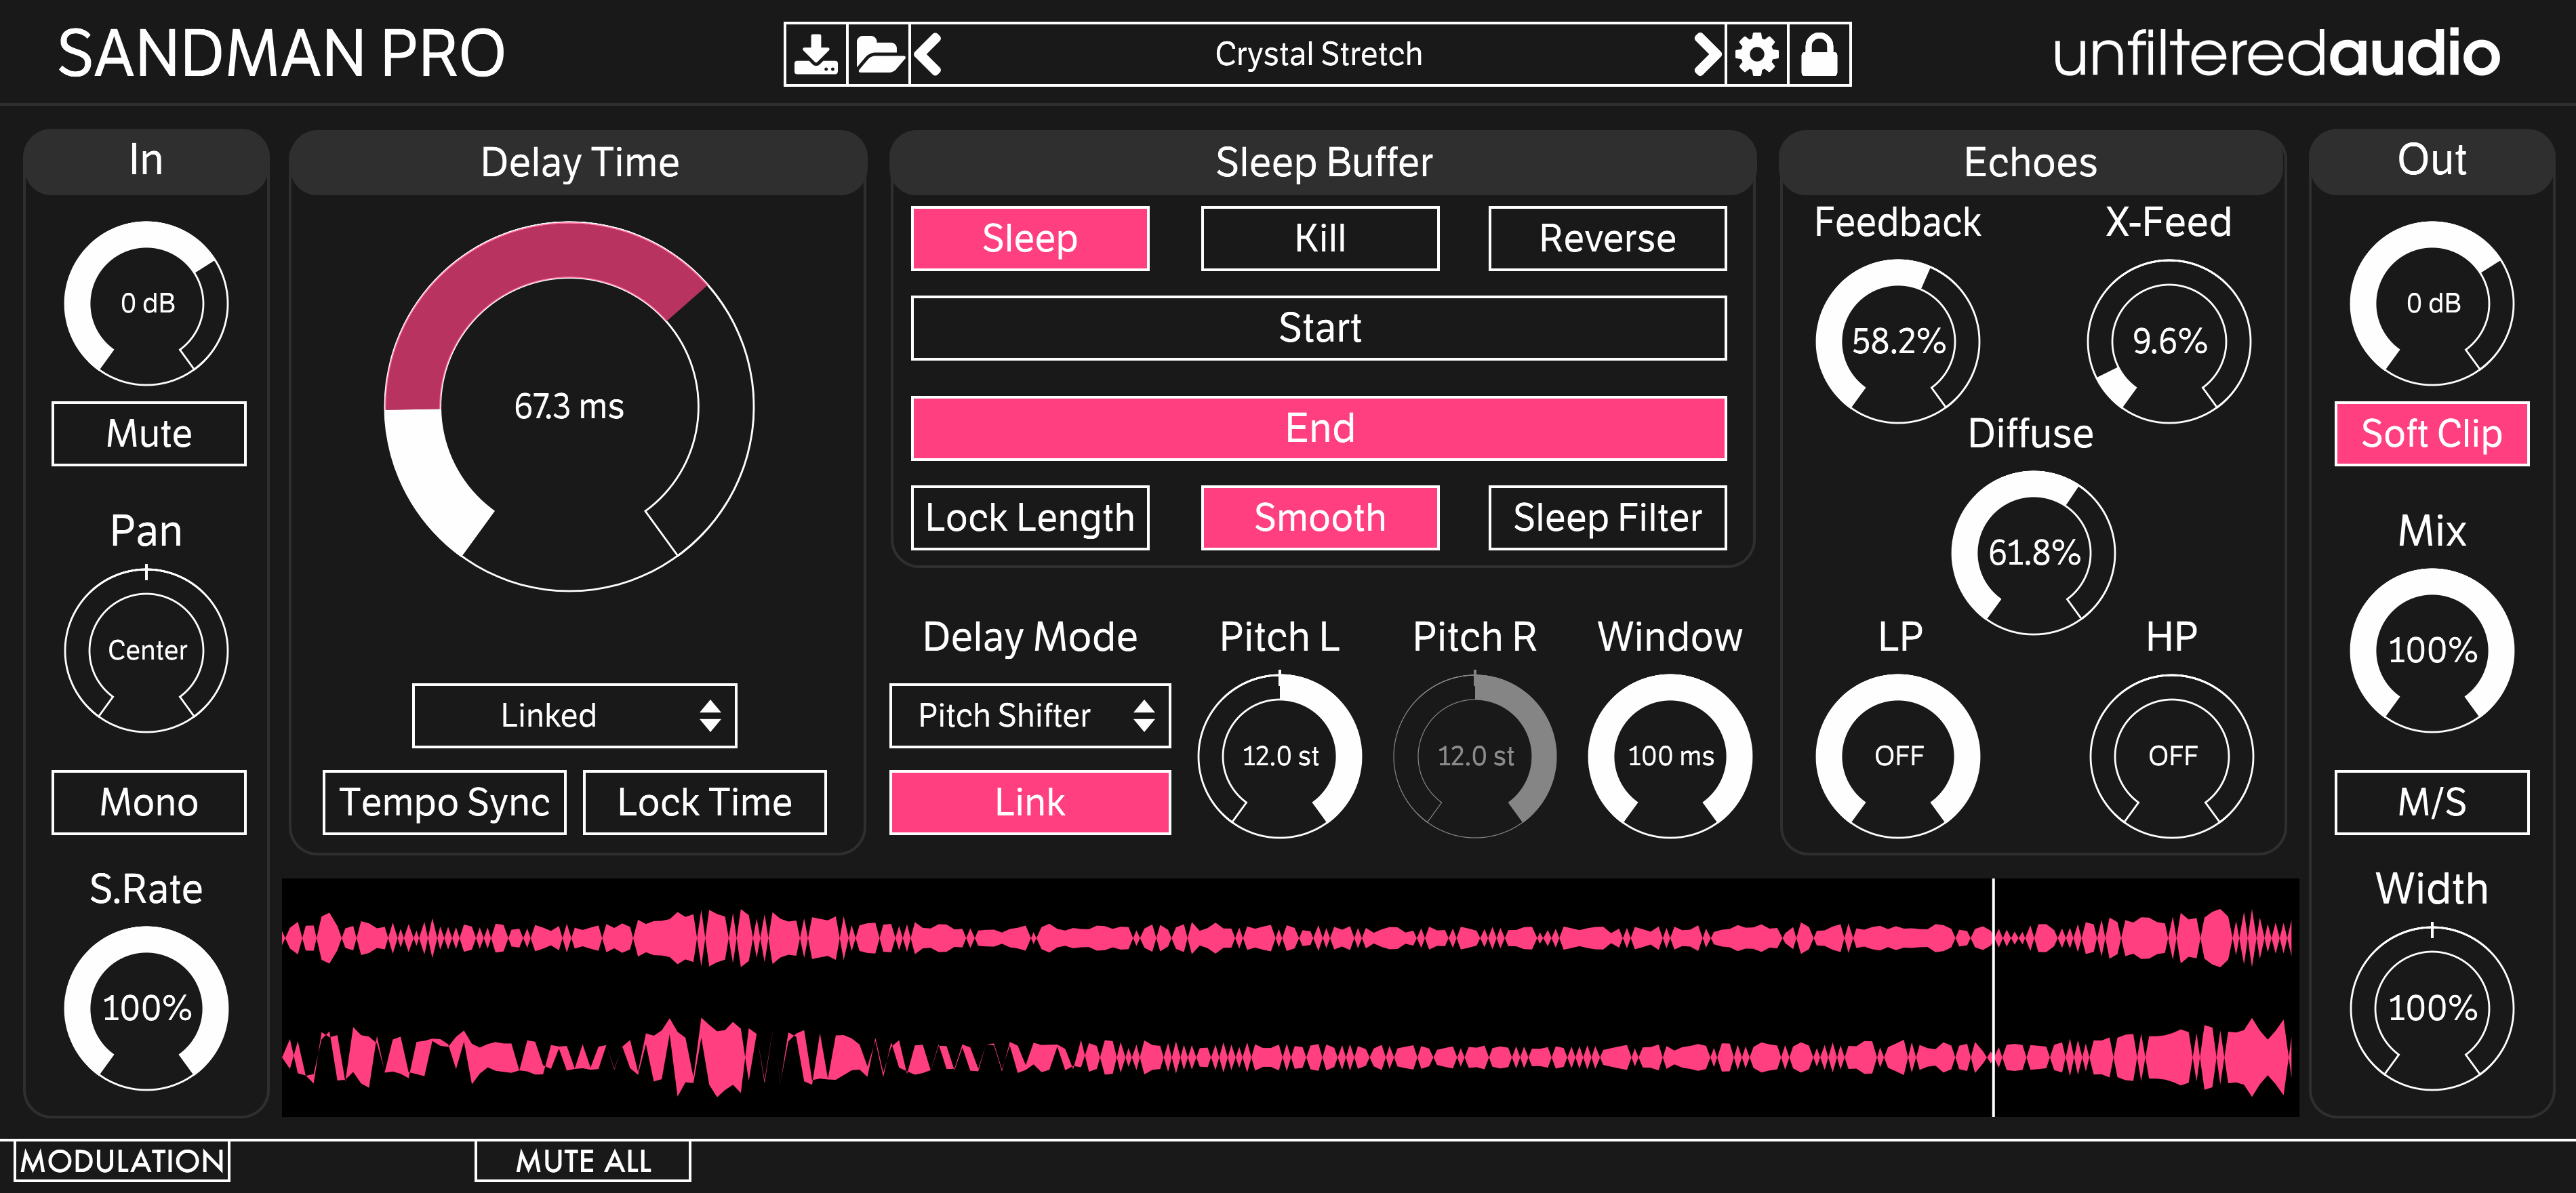Disable the Smooth toggle
2576x1193 pixels.
1320,518
